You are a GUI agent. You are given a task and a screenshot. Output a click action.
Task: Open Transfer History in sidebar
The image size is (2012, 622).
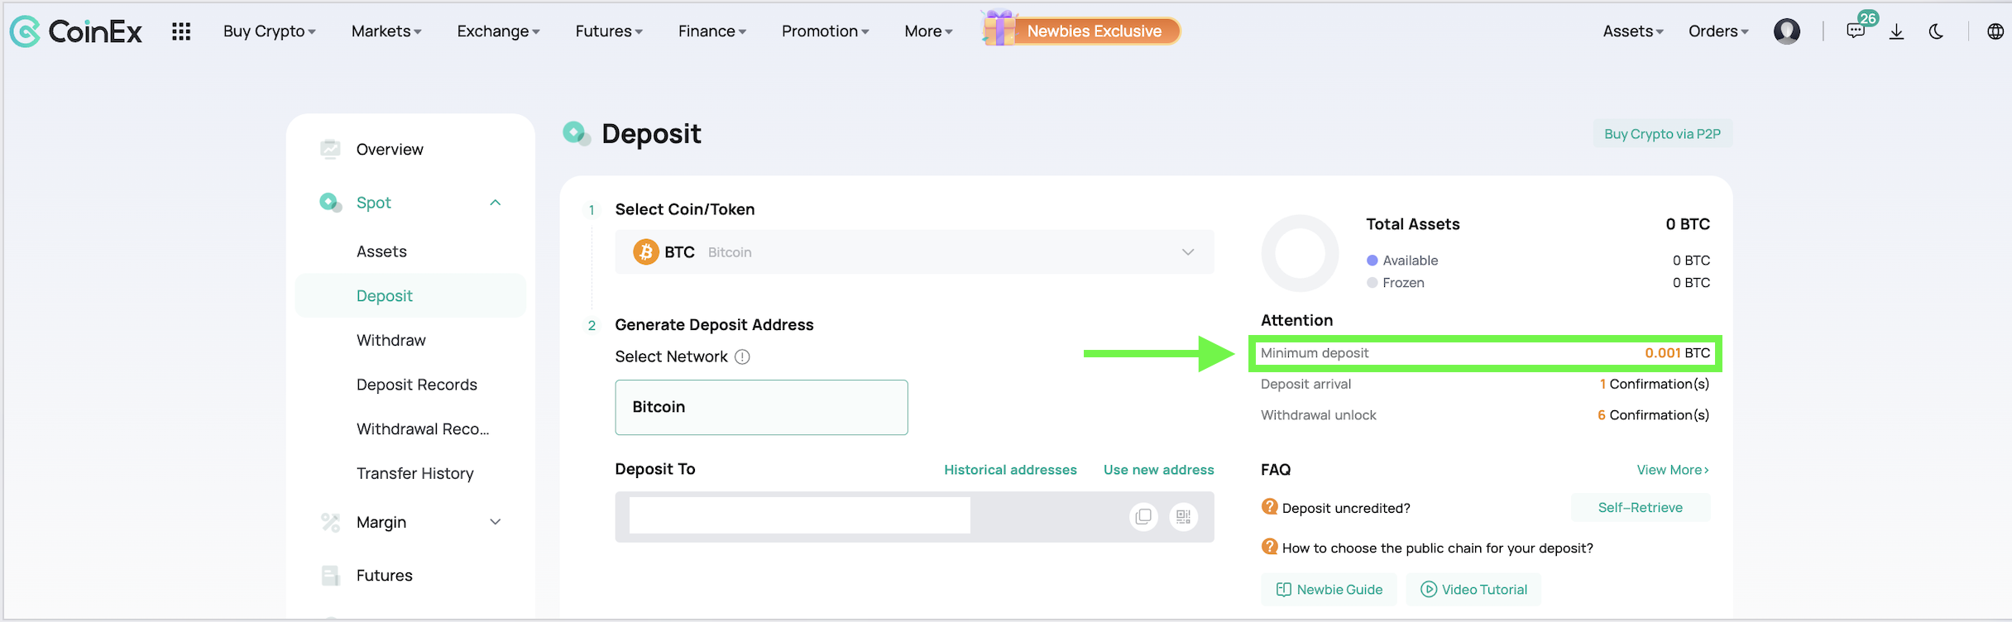click(415, 474)
